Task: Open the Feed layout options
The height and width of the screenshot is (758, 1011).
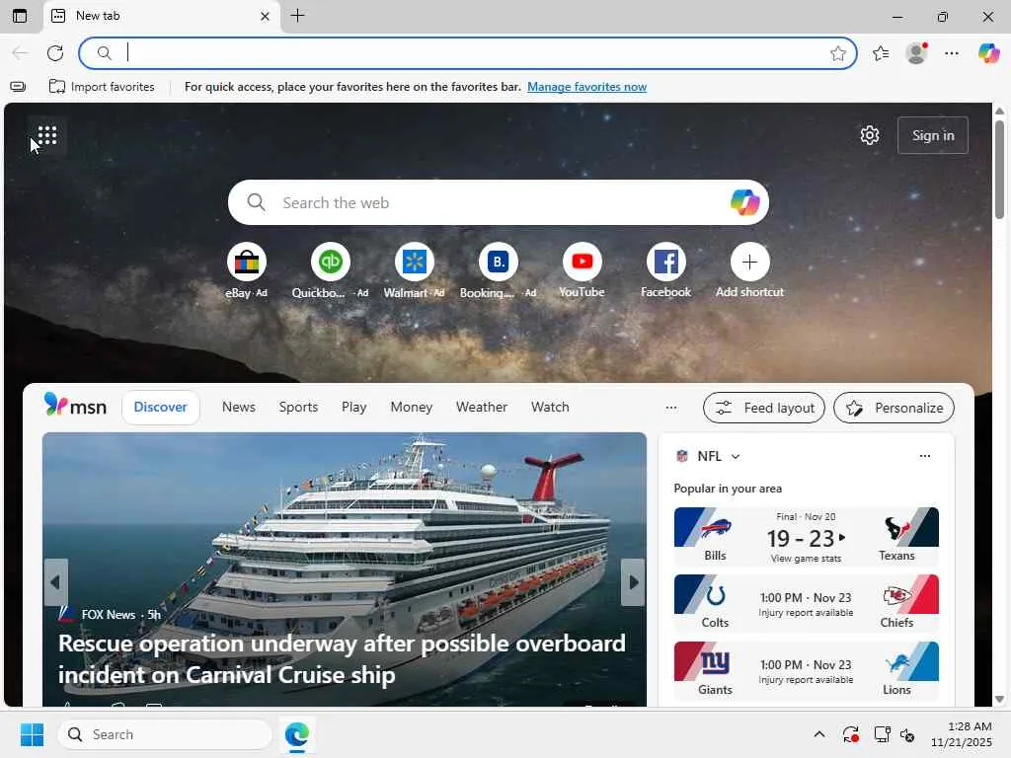Action: [764, 408]
